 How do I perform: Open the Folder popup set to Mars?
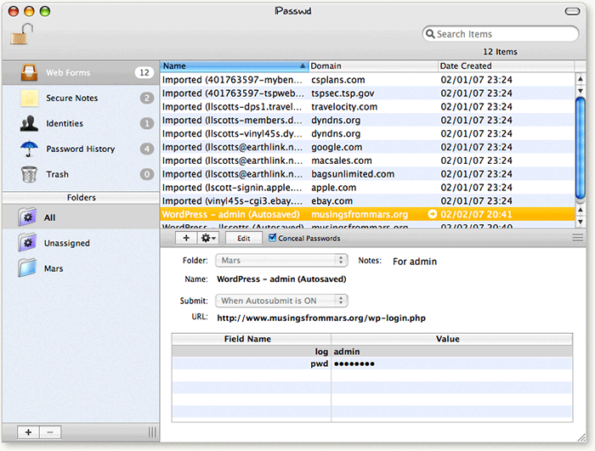coord(281,260)
